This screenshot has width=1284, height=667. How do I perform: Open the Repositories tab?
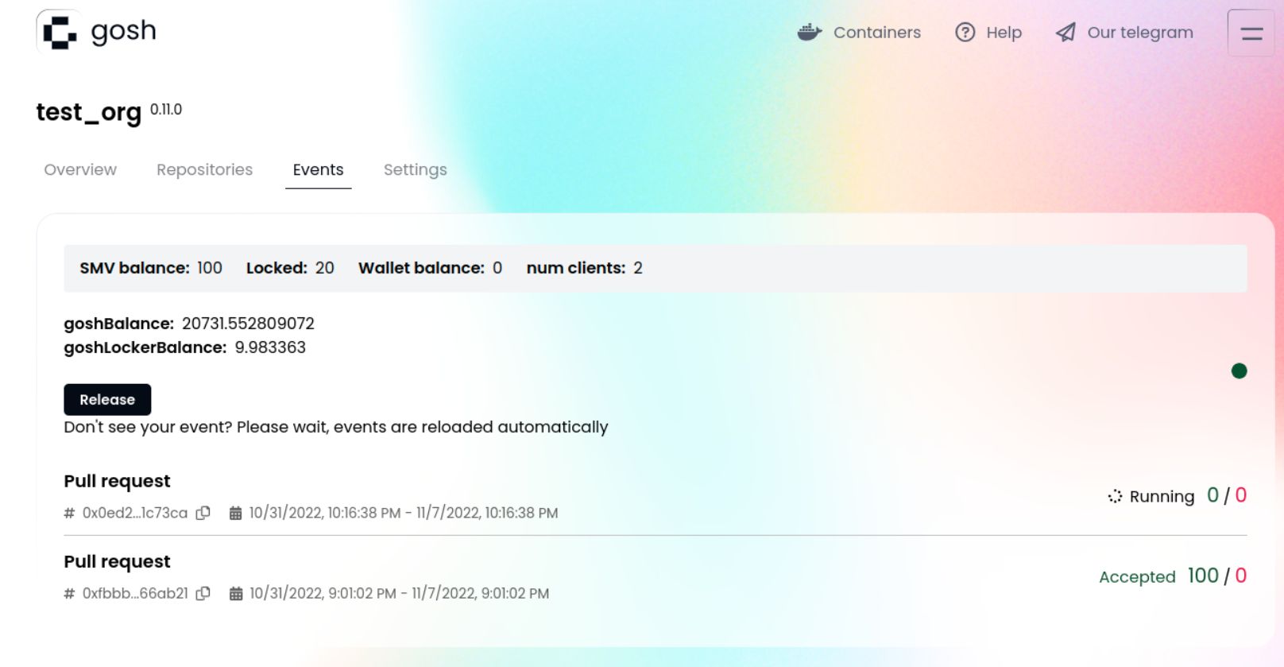tap(204, 170)
